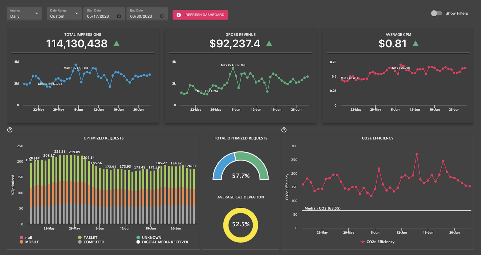Click the Min ($991.76) revenue label
481x255 pixels.
(x=207, y=91)
